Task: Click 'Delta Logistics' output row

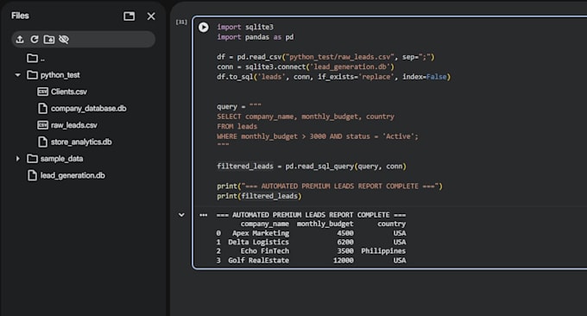Action: pyautogui.click(x=311, y=243)
